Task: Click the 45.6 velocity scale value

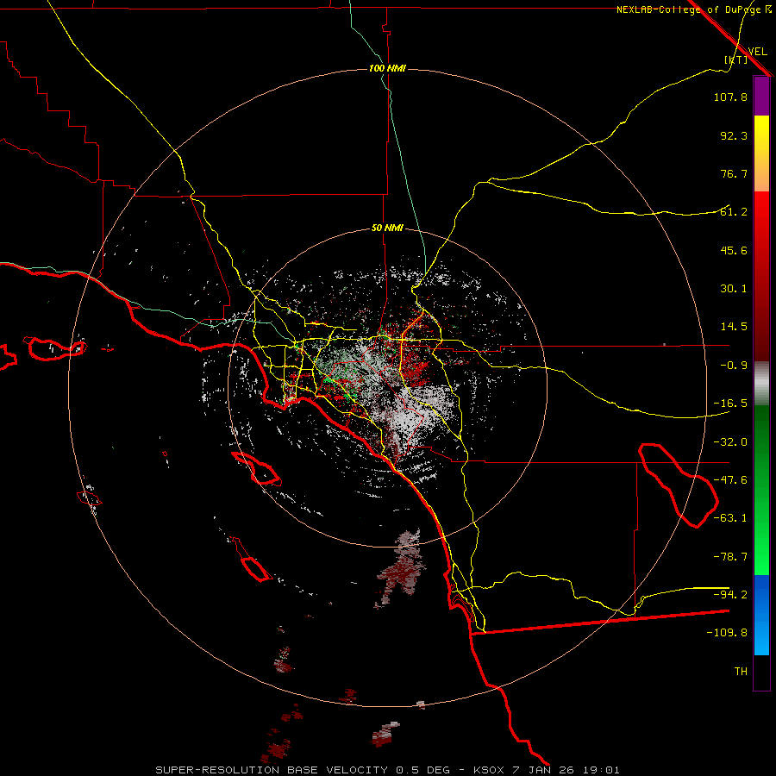Action: point(734,250)
